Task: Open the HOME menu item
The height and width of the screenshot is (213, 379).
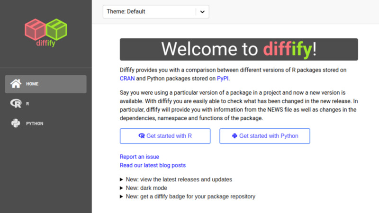Action: point(45,84)
